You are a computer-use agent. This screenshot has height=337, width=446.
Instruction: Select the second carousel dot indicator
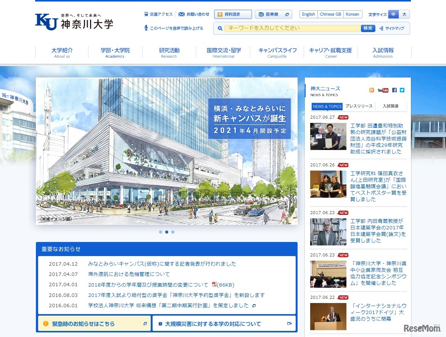(167, 232)
